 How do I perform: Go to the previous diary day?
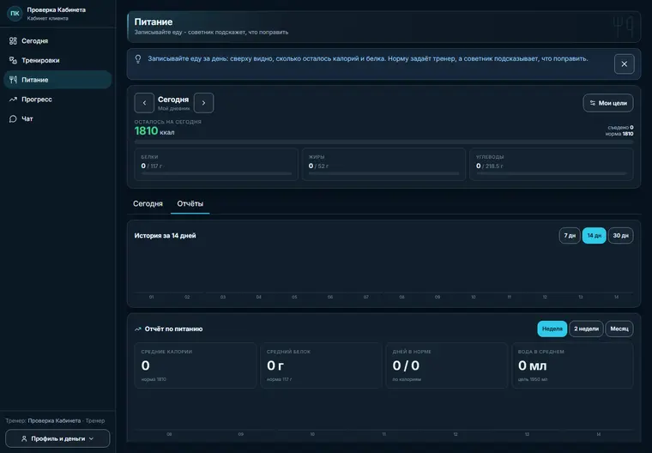point(144,103)
